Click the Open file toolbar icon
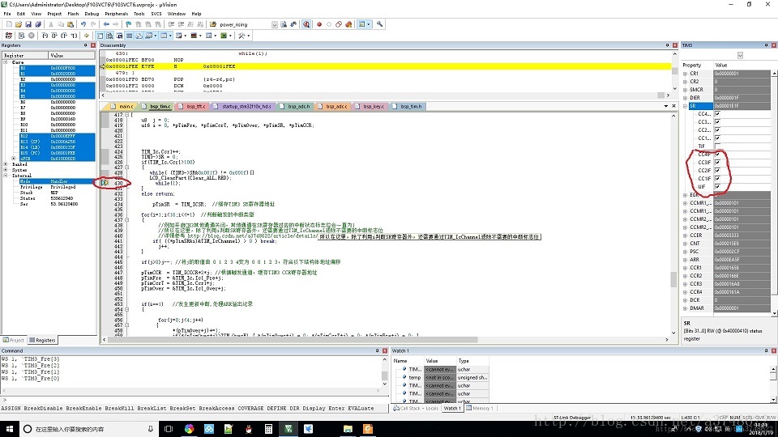This screenshot has width=778, height=437. click(x=17, y=24)
